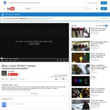Pause the video with the pause button

[2, 61]
